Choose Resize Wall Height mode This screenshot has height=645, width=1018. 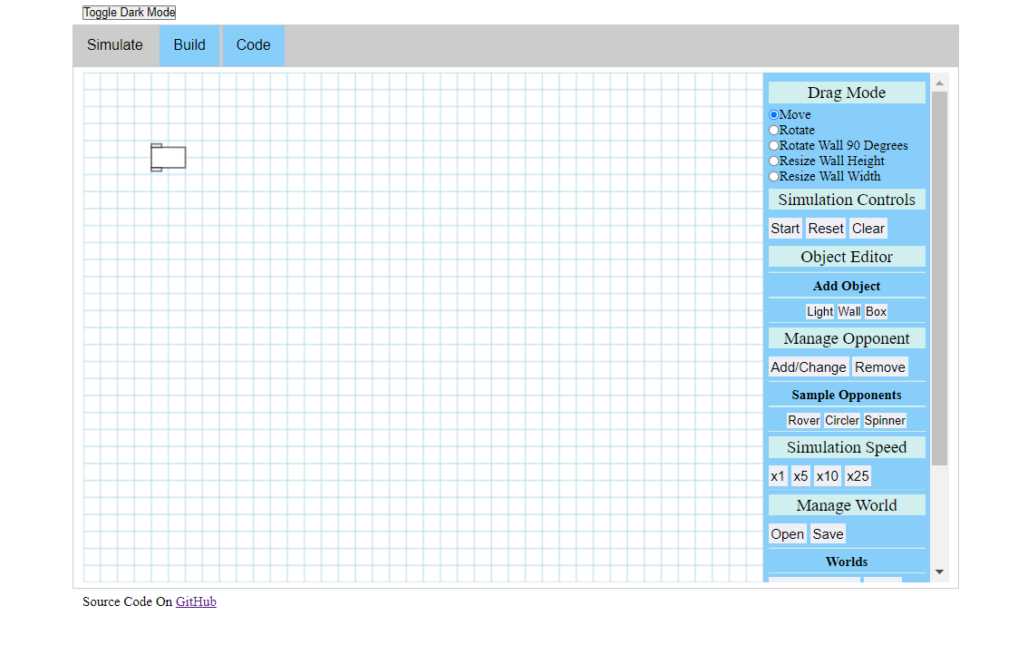(x=774, y=161)
